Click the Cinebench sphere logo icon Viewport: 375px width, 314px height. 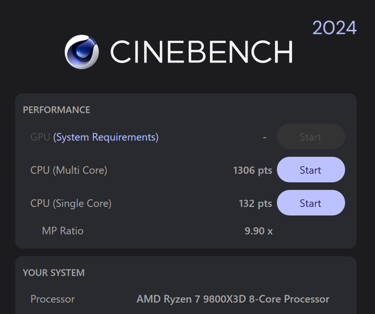pyautogui.click(x=82, y=52)
